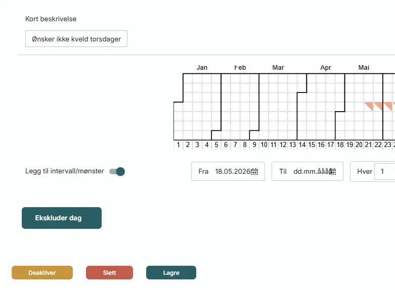Select week 14 label below grid
The width and height of the screenshot is (395, 290).
point(302,145)
